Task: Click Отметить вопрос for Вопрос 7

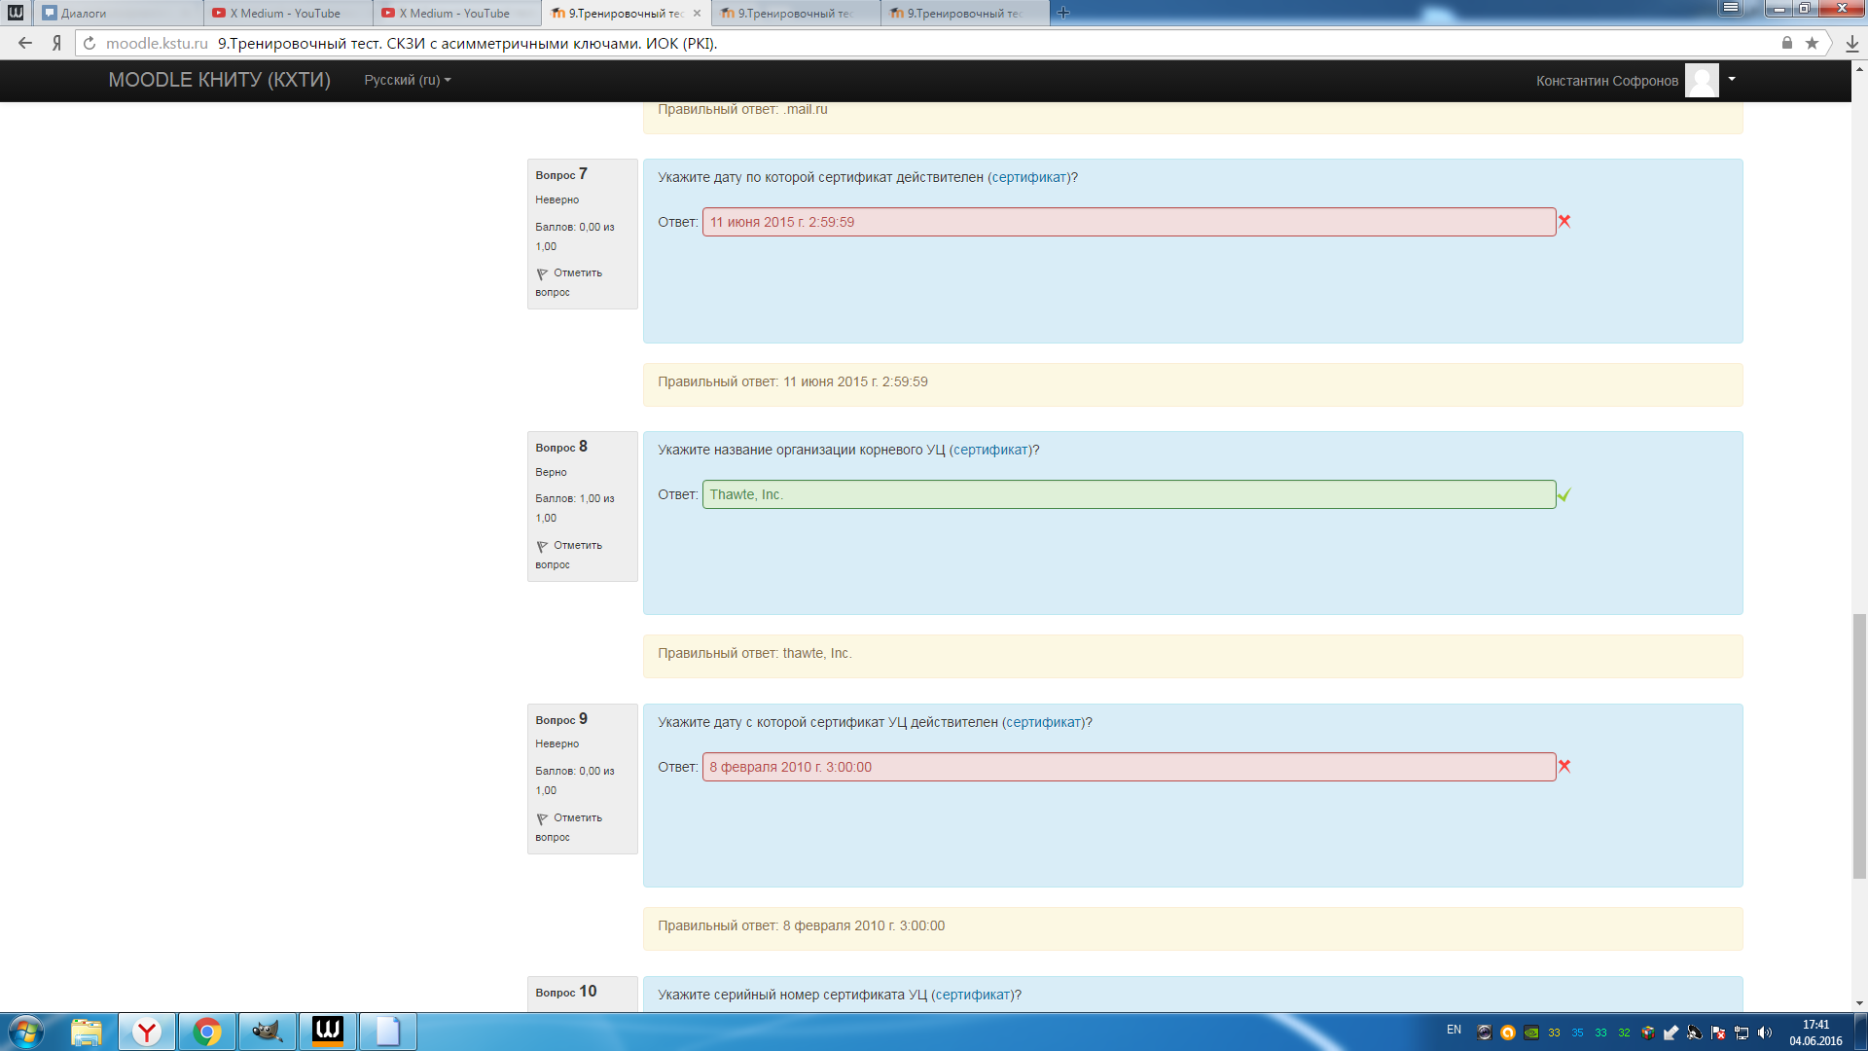Action: click(x=569, y=282)
